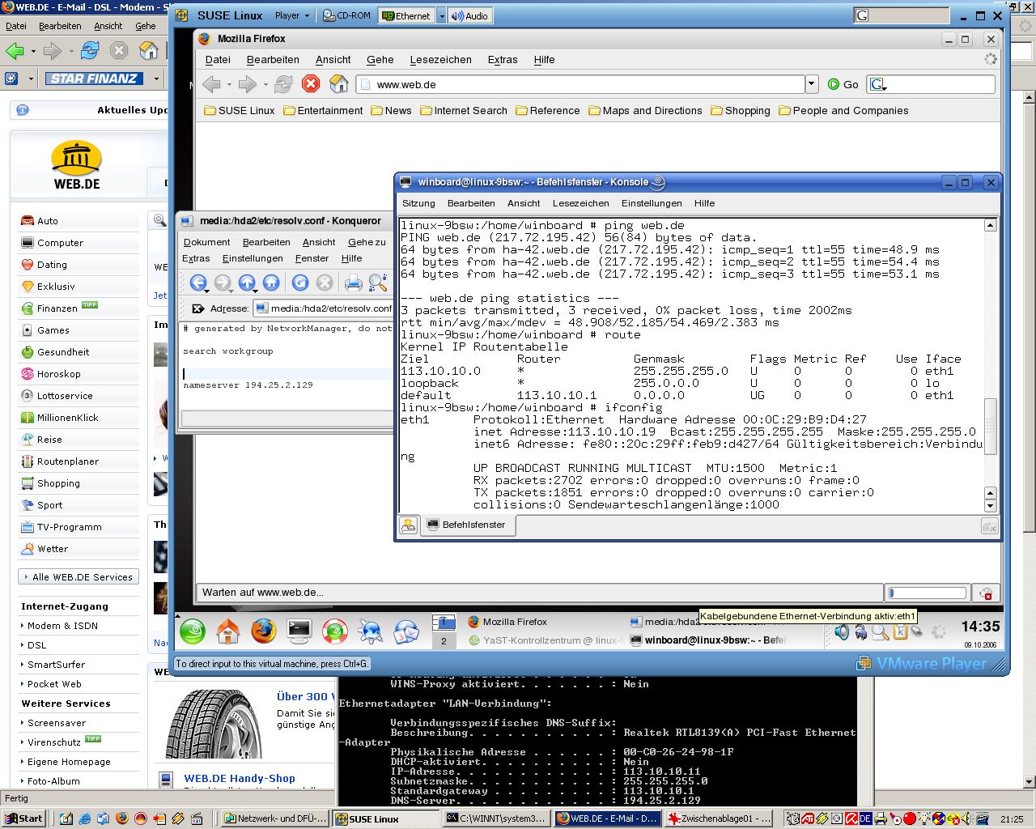Click the Konqueror print icon
Image resolution: width=1036 pixels, height=829 pixels.
354,282
